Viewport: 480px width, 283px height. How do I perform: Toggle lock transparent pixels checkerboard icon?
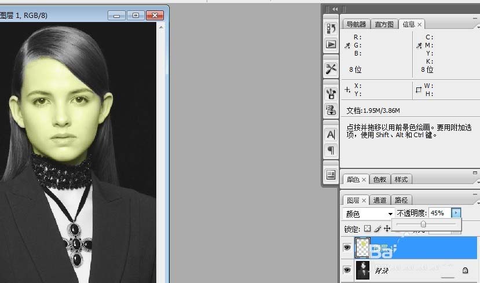[x=367, y=229]
